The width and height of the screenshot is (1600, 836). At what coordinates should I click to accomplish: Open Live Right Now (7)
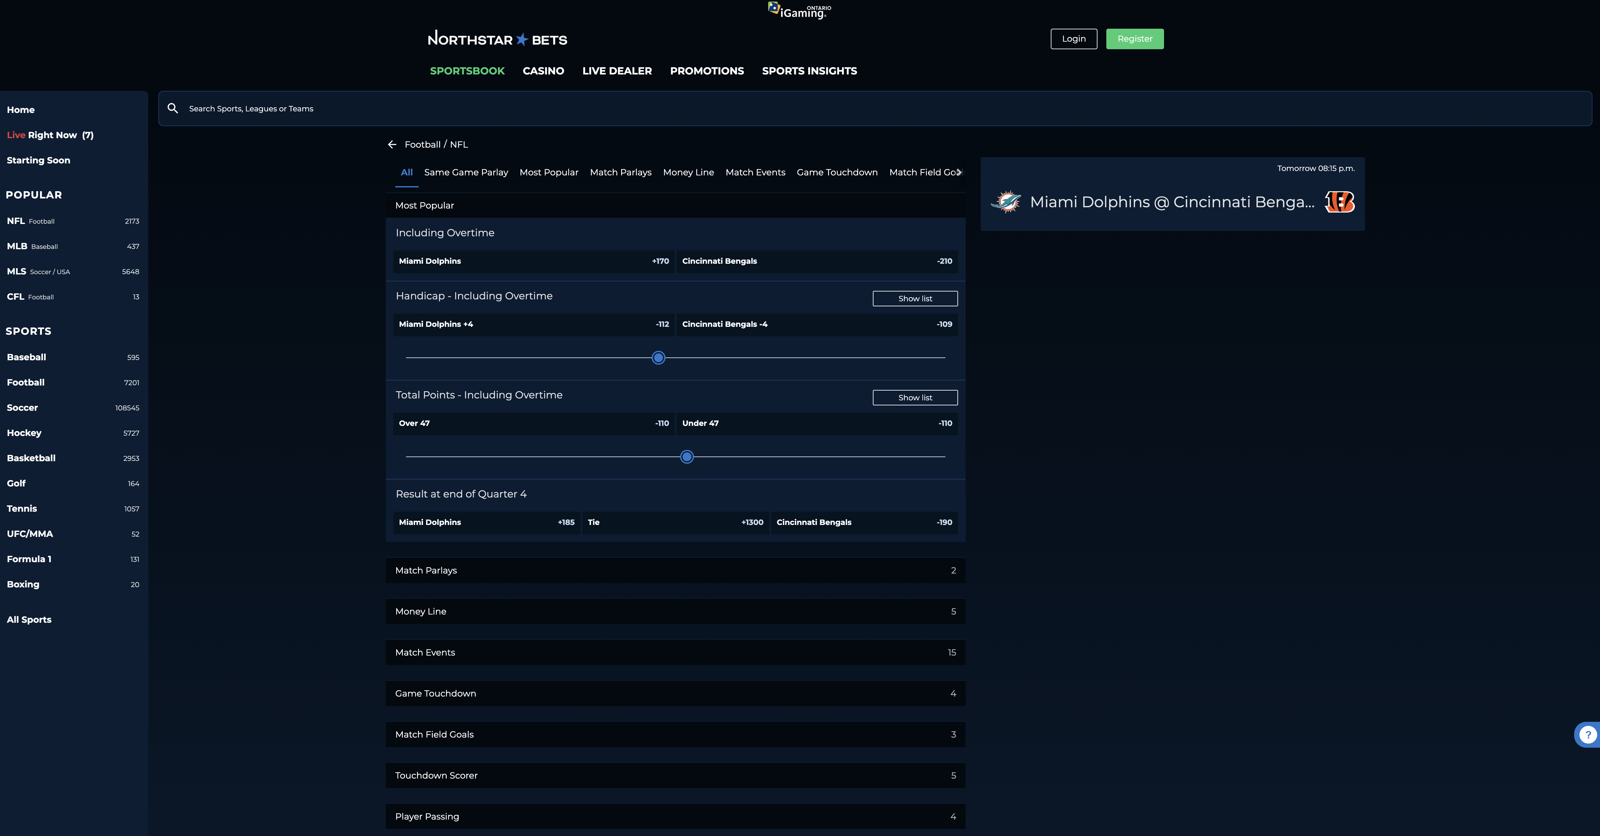click(50, 135)
